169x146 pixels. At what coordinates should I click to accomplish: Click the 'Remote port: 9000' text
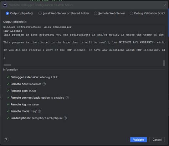(23, 91)
